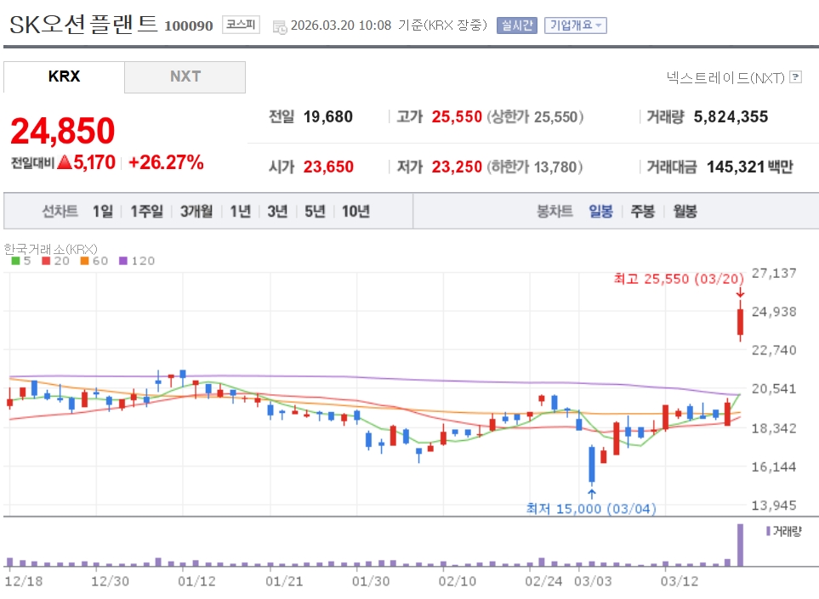This screenshot has width=819, height=599.
Task: Select the 주봉 weekly candle chart
Action: pos(642,212)
